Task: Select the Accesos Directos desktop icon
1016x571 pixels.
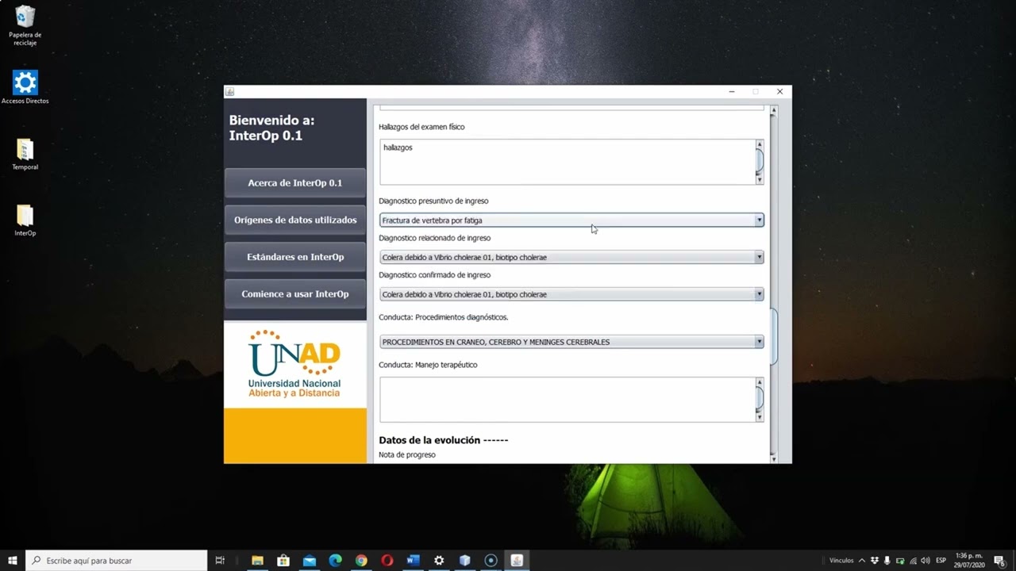Action: point(25,87)
